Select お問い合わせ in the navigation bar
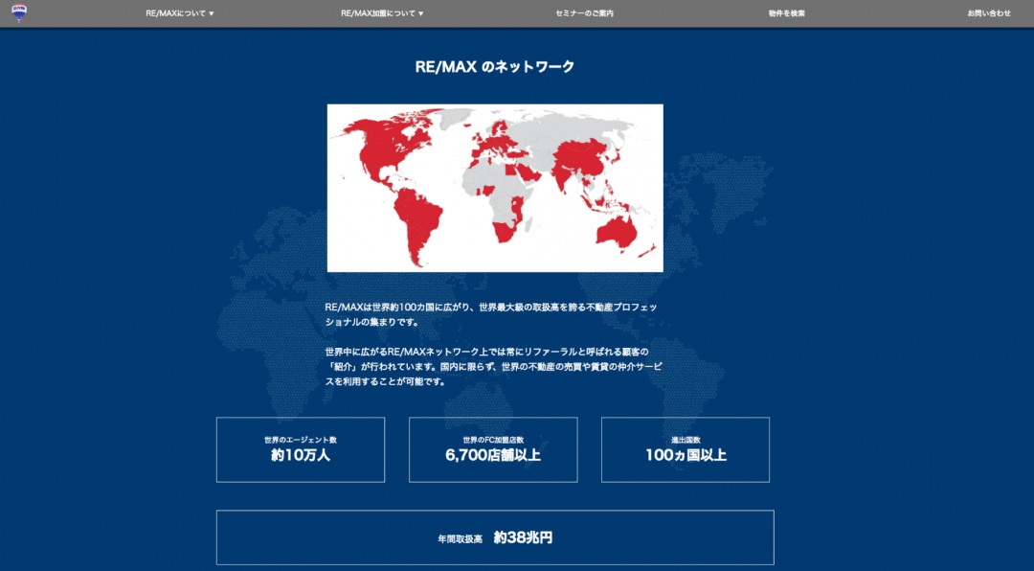Viewport: 1034px width, 571px height. click(x=988, y=13)
